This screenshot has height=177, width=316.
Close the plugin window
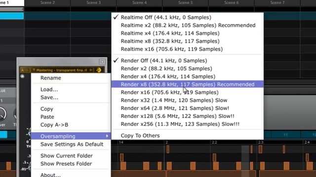point(102,61)
